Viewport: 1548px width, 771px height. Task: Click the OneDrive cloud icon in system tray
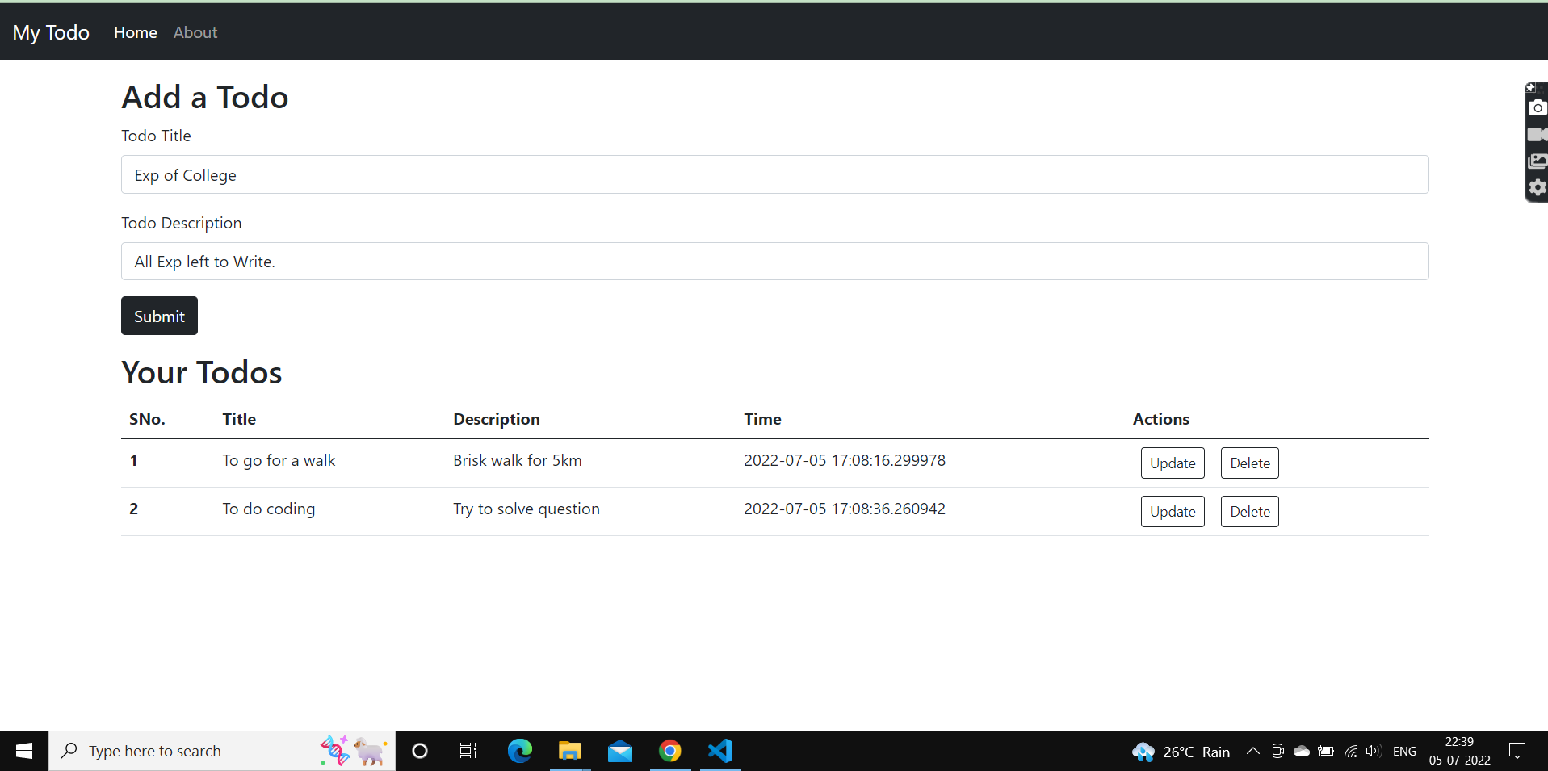[x=1302, y=750]
